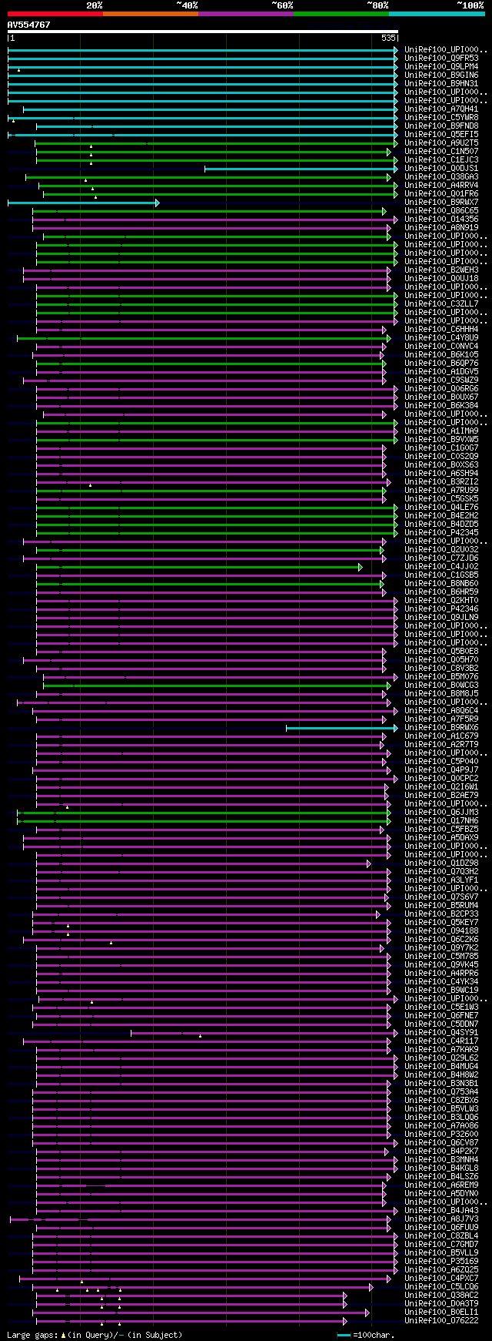The height and width of the screenshot is (1341, 492).
Task: Select hit label UniRef100_B5M076
Action: [x=441, y=676]
